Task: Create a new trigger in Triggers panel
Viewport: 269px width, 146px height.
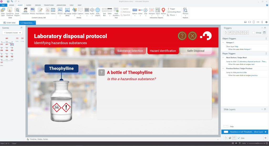Action: (226, 33)
